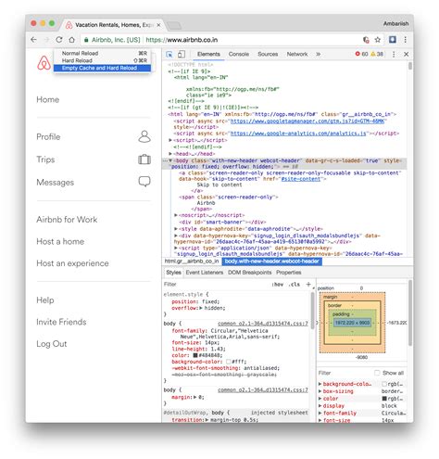Click the Home link in sidebar

tap(48, 99)
